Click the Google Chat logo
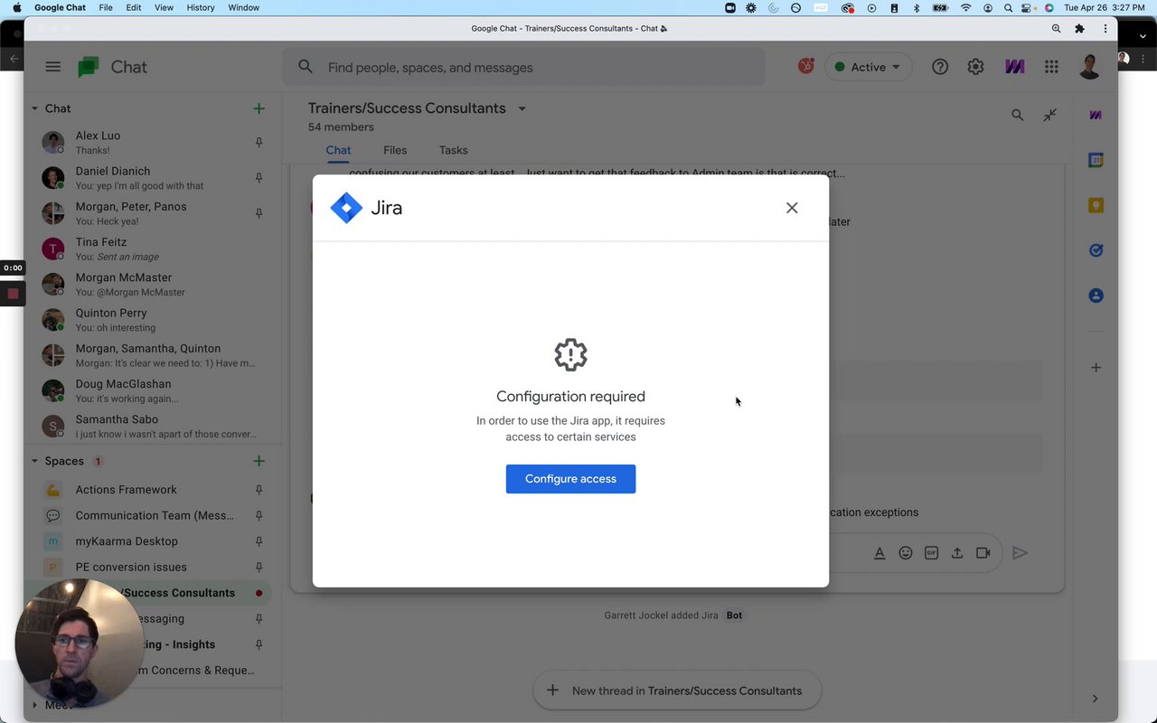This screenshot has width=1157, height=723. [x=112, y=67]
